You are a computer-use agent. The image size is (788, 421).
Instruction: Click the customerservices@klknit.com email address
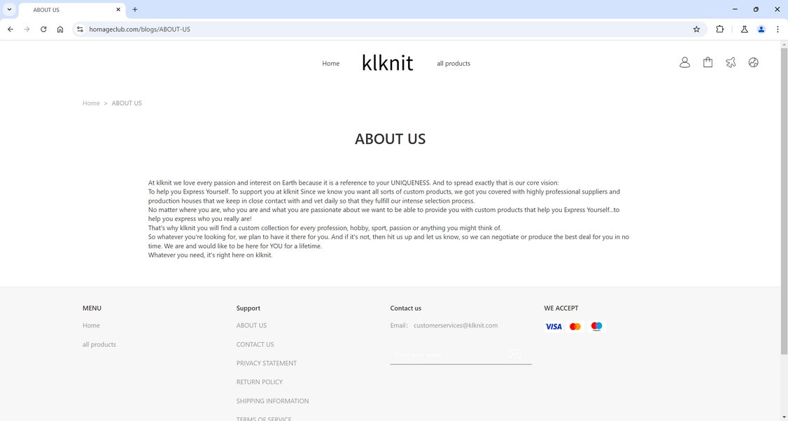456,326
